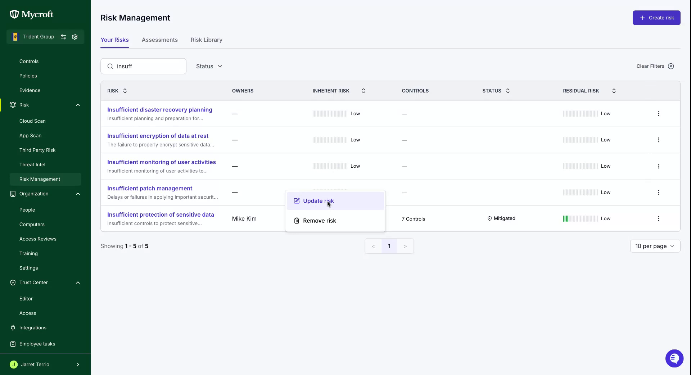Collapse the Risk sidebar section
This screenshot has width=691, height=375.
tap(78, 105)
